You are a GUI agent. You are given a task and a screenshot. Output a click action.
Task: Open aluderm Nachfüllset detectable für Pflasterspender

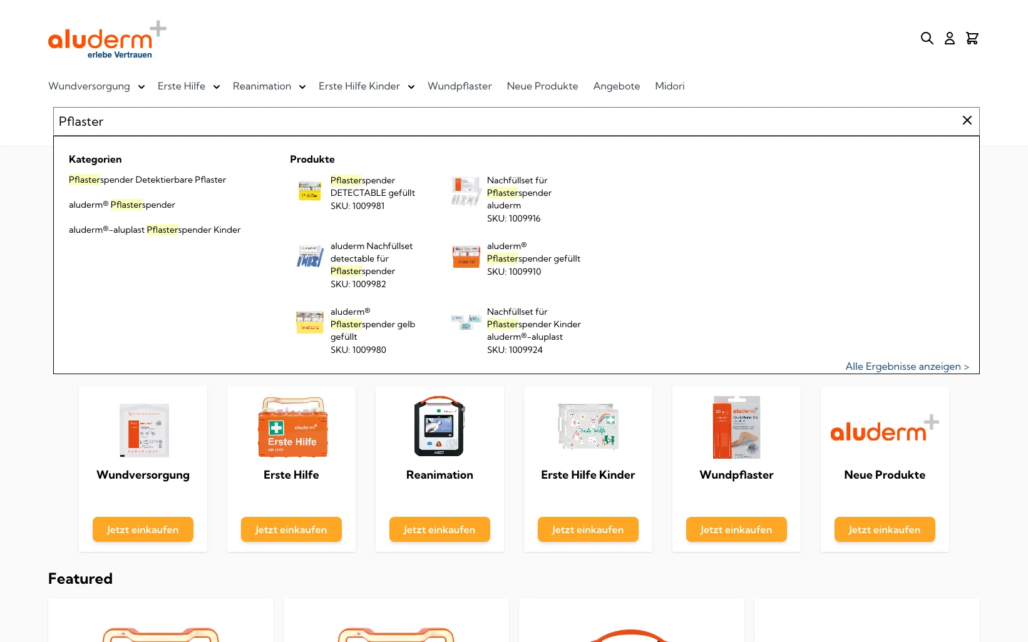(x=371, y=258)
